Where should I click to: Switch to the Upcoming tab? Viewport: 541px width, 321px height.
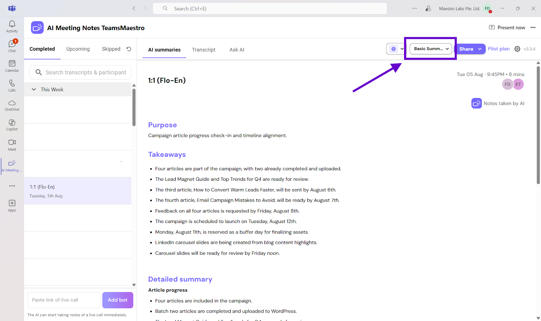[x=78, y=49]
